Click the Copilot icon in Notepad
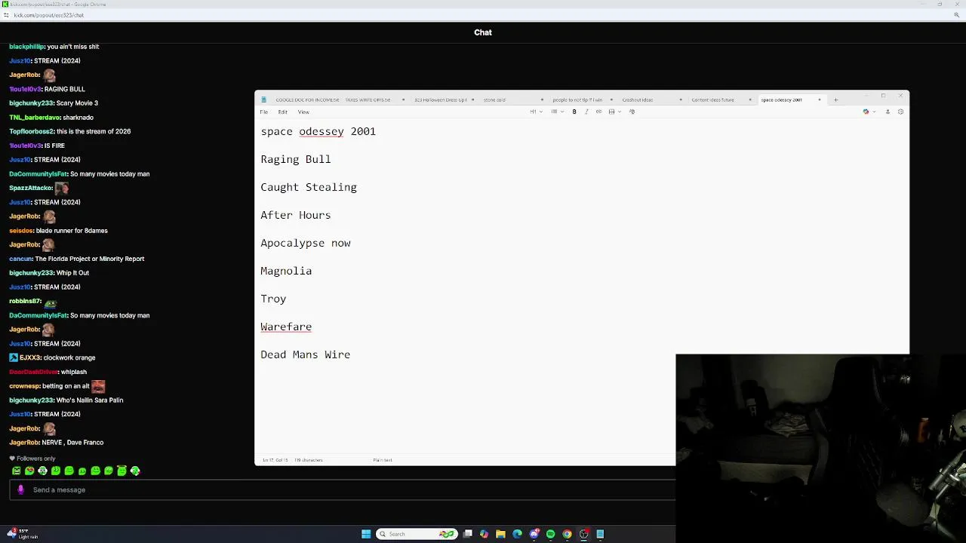The width and height of the screenshot is (966, 543). pyautogui.click(x=866, y=112)
